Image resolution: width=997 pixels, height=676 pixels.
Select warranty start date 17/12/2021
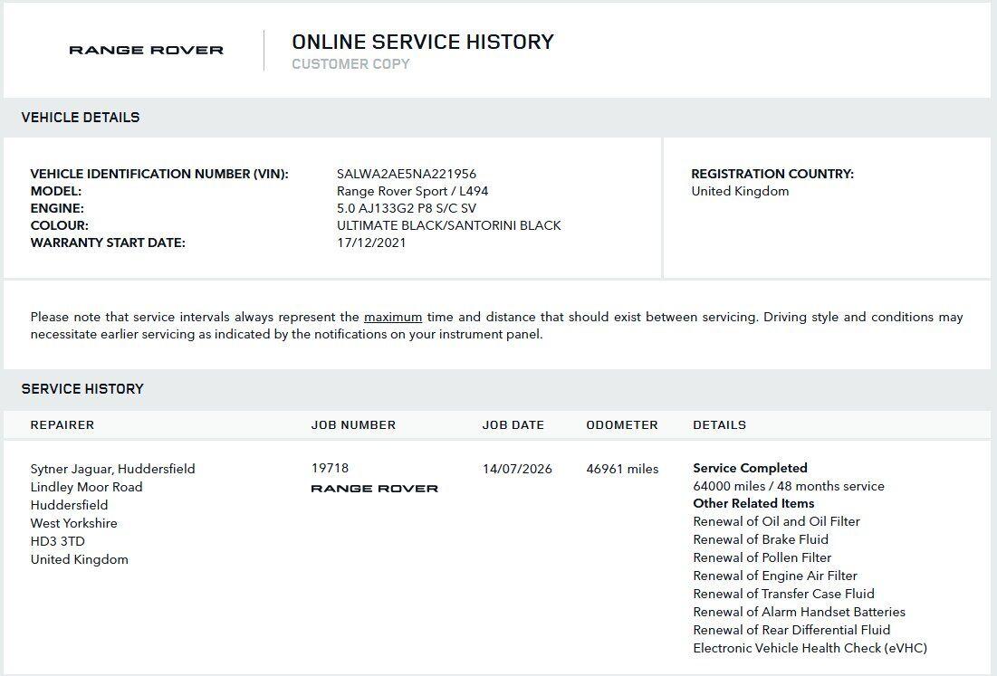[371, 243]
